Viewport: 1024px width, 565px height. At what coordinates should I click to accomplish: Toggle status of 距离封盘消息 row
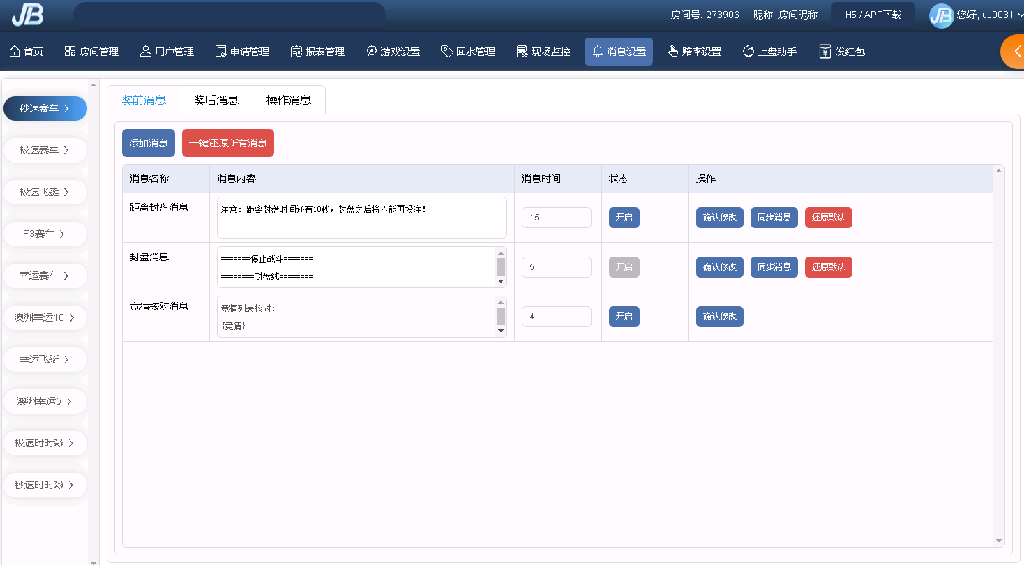click(x=624, y=218)
